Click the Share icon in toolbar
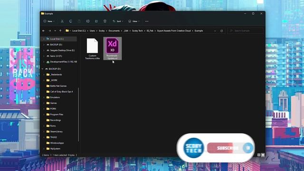Viewport: 304px width, 171px height. [96, 21]
